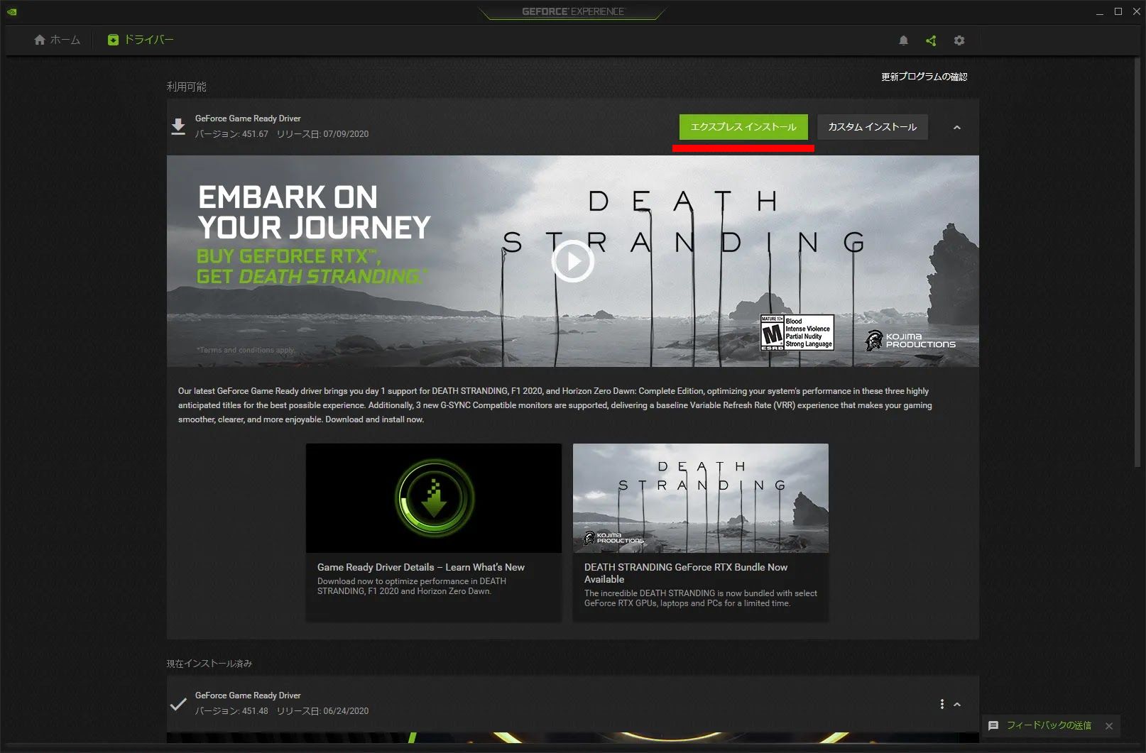Click the green share icon
The image size is (1146, 753).
(x=931, y=40)
